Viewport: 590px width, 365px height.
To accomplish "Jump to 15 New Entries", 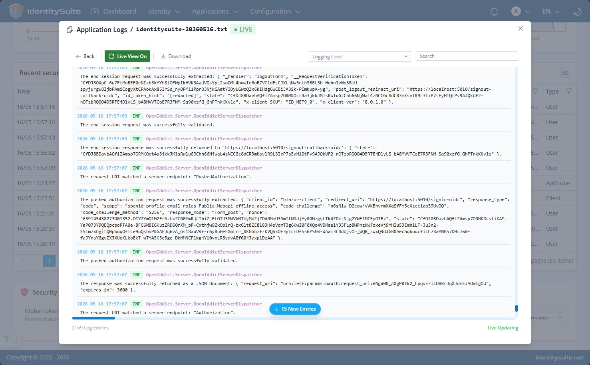I will coord(295,309).
